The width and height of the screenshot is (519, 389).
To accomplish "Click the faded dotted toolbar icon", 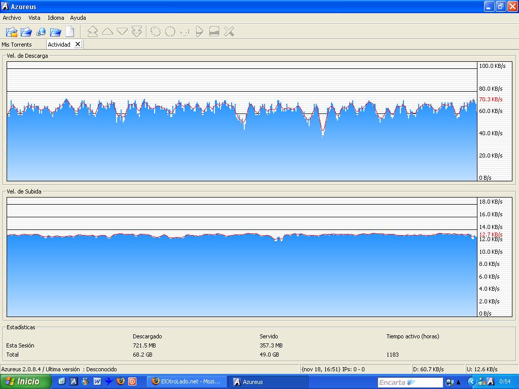I will (x=184, y=32).
